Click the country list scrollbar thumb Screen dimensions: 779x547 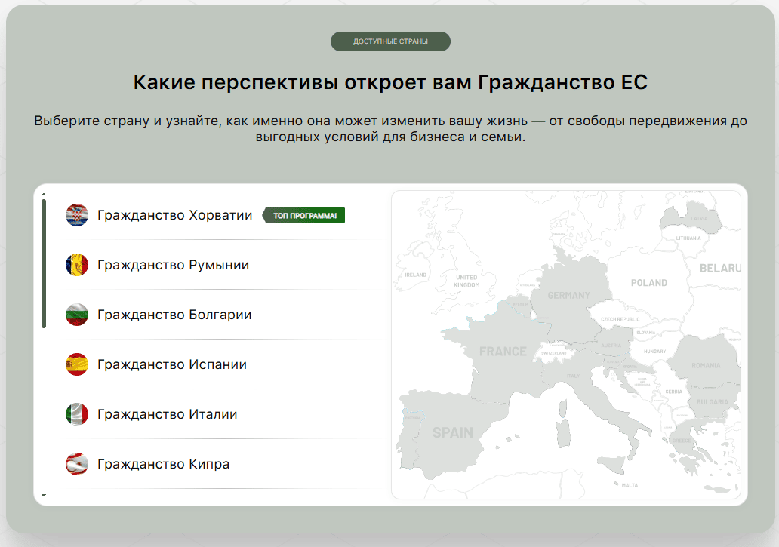(44, 263)
